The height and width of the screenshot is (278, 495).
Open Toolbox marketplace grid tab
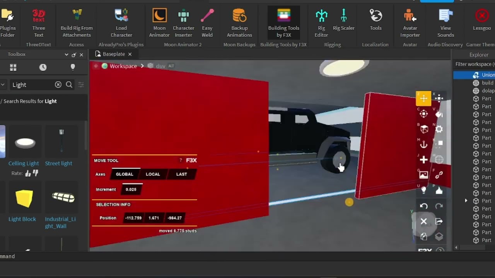coord(13,68)
